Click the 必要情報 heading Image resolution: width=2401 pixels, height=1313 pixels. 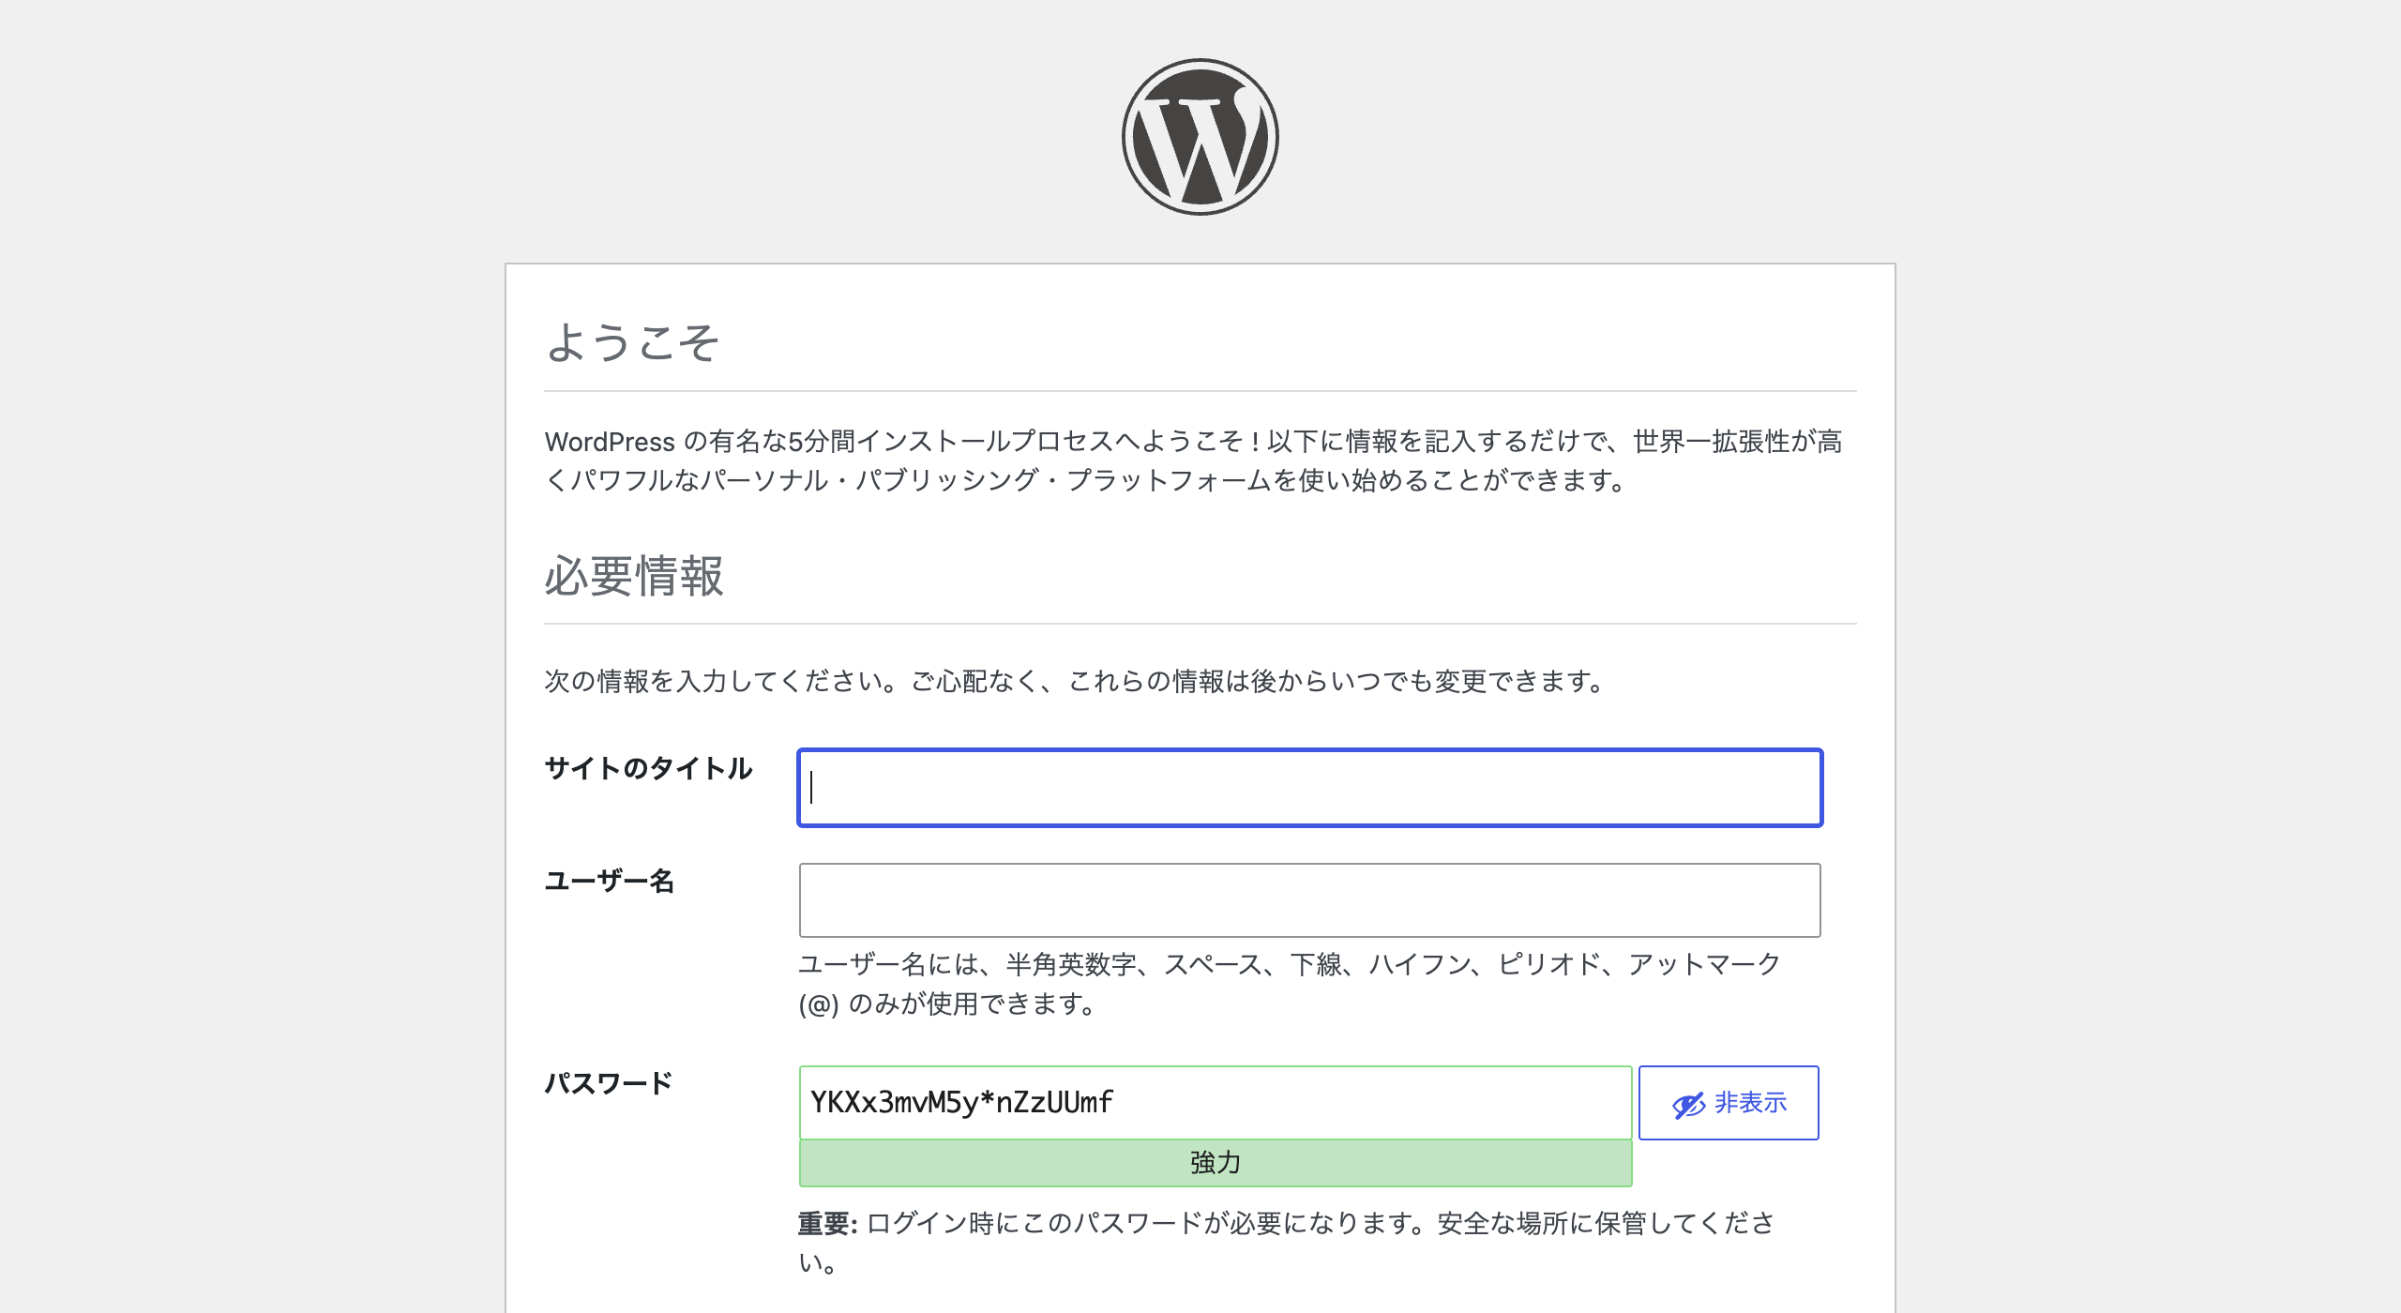[x=634, y=575]
